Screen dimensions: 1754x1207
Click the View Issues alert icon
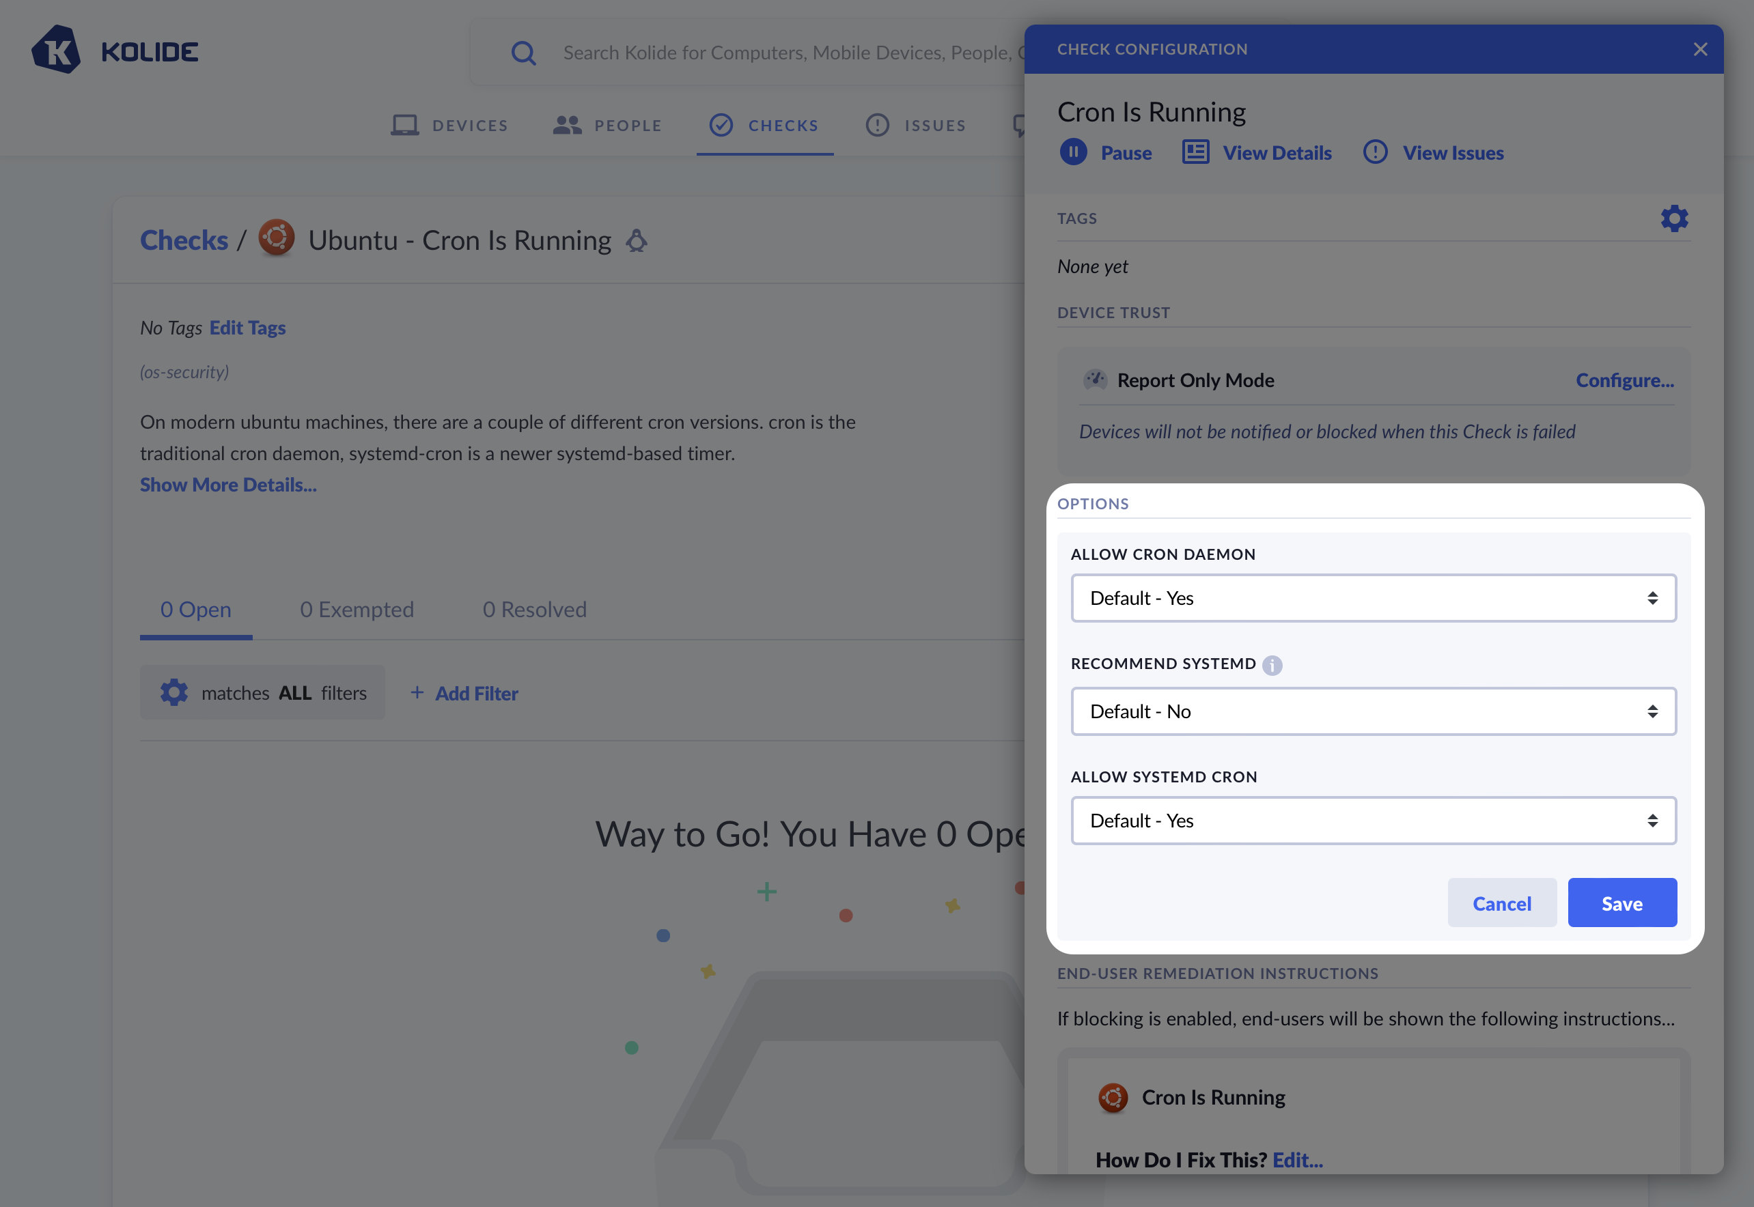point(1375,152)
